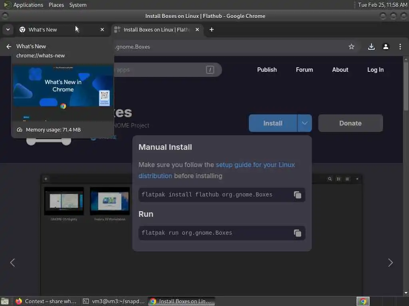Click the show desktop icon in taskbar
The height and width of the screenshot is (306, 409).
coord(5,301)
